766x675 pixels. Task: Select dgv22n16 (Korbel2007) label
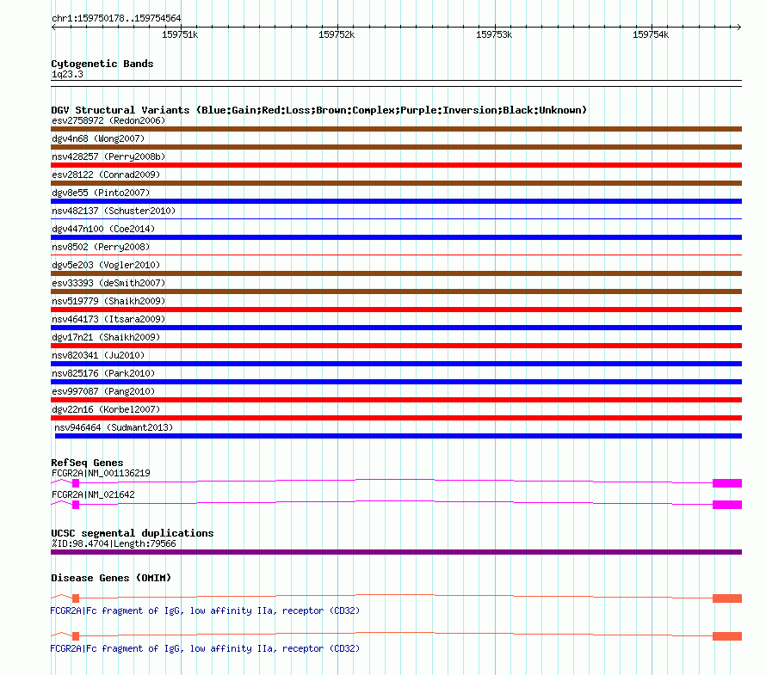(106, 409)
